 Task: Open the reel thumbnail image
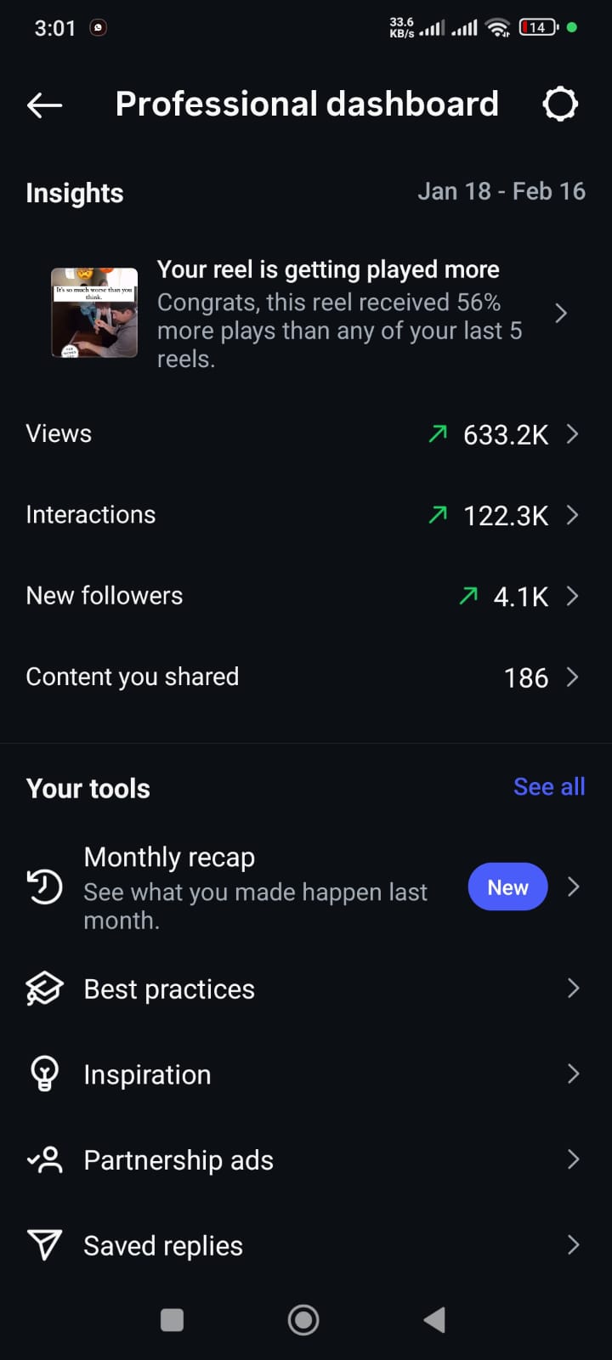[94, 313]
